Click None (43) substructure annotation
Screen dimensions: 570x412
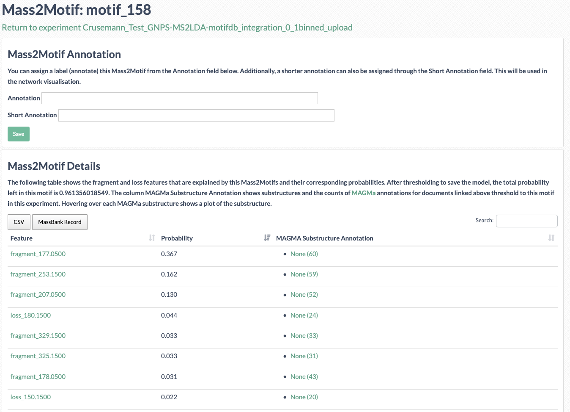point(304,376)
